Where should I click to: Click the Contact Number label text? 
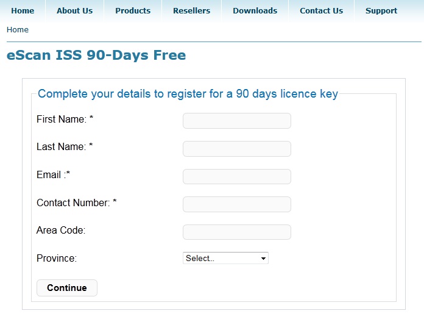click(x=77, y=203)
